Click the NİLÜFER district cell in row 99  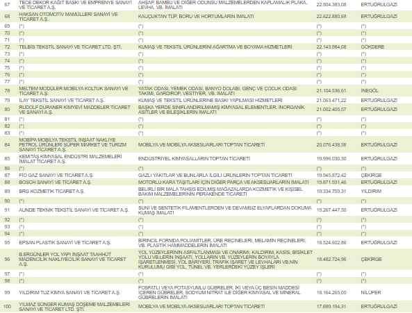click(371, 293)
